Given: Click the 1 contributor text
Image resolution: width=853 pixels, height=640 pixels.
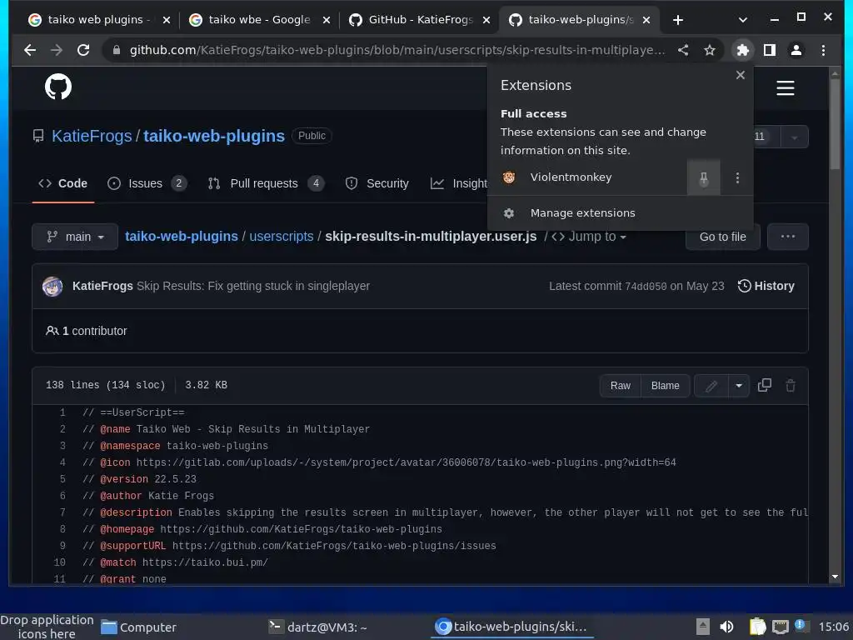Looking at the screenshot, I should [x=87, y=331].
